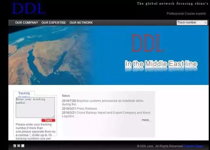Open the 2016/3/21 Press Release news item
Image resolution: width=210 pixels, height=150 pixels.
coord(79,108)
